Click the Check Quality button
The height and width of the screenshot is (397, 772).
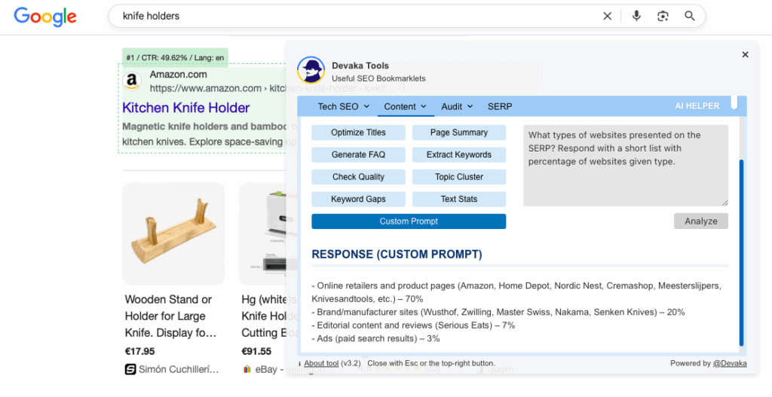click(358, 176)
